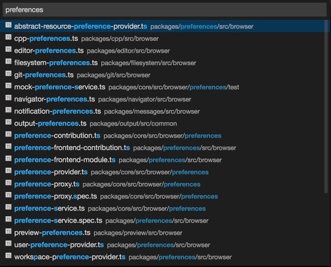Select preference-proxy.spec.ts
The width and height of the screenshot is (331, 267).
[x=56, y=196]
